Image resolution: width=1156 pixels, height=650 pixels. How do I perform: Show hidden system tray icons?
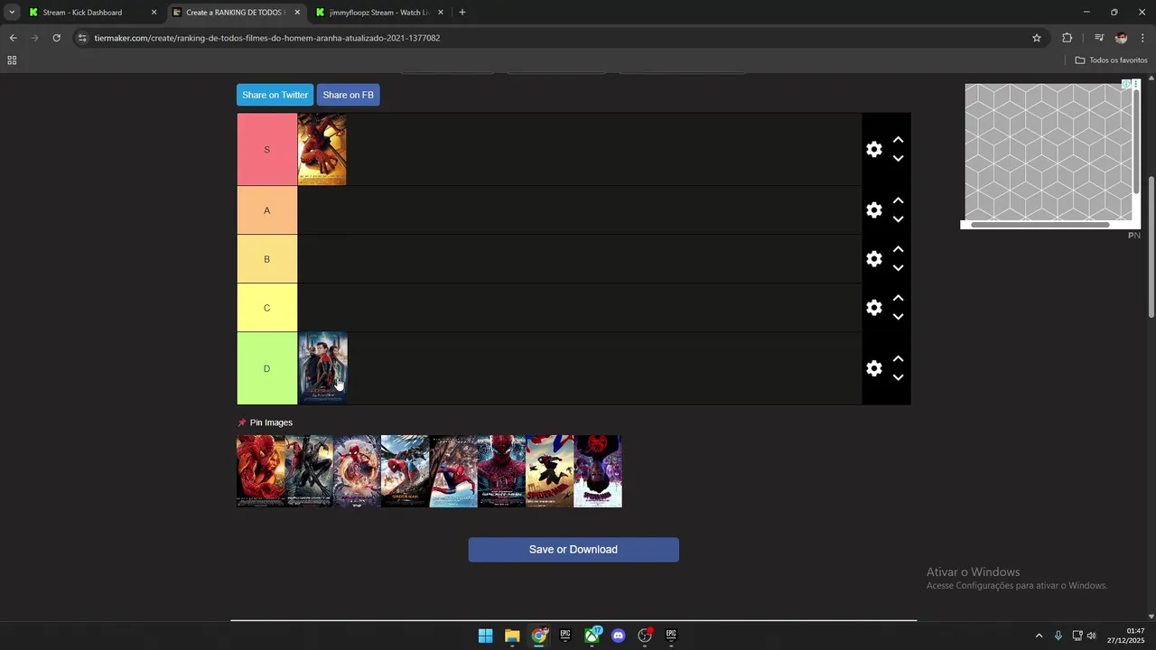tap(1039, 636)
